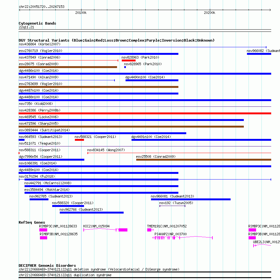Screen dimensions: 280x280
Task: Click the esv25508 (Conrad2009) label
Action: (156, 157)
